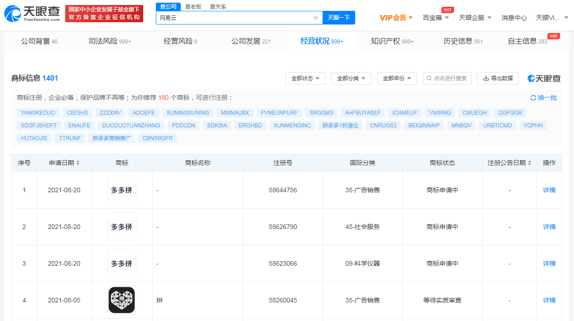Image resolution: width=574 pixels, height=321 pixels.
Task: Open the 全部分类 classification dropdown
Action: click(351, 78)
